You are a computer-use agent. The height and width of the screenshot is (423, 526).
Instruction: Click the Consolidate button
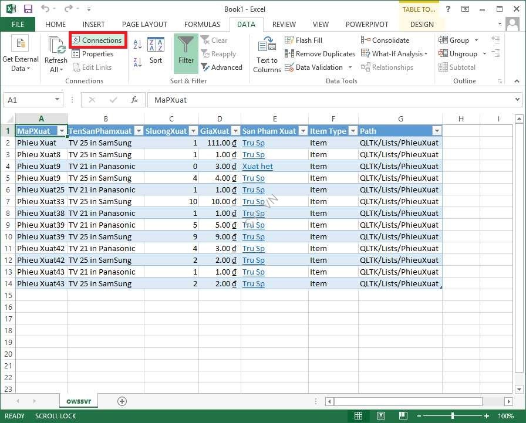[385, 40]
